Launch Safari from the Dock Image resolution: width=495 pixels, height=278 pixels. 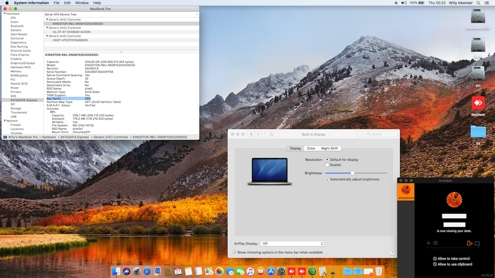(147, 271)
